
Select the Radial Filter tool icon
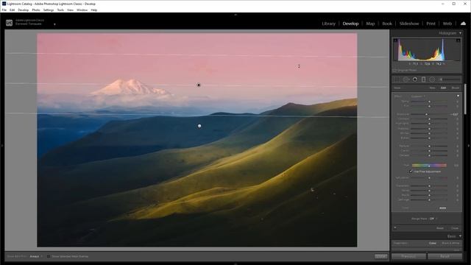(x=432, y=79)
